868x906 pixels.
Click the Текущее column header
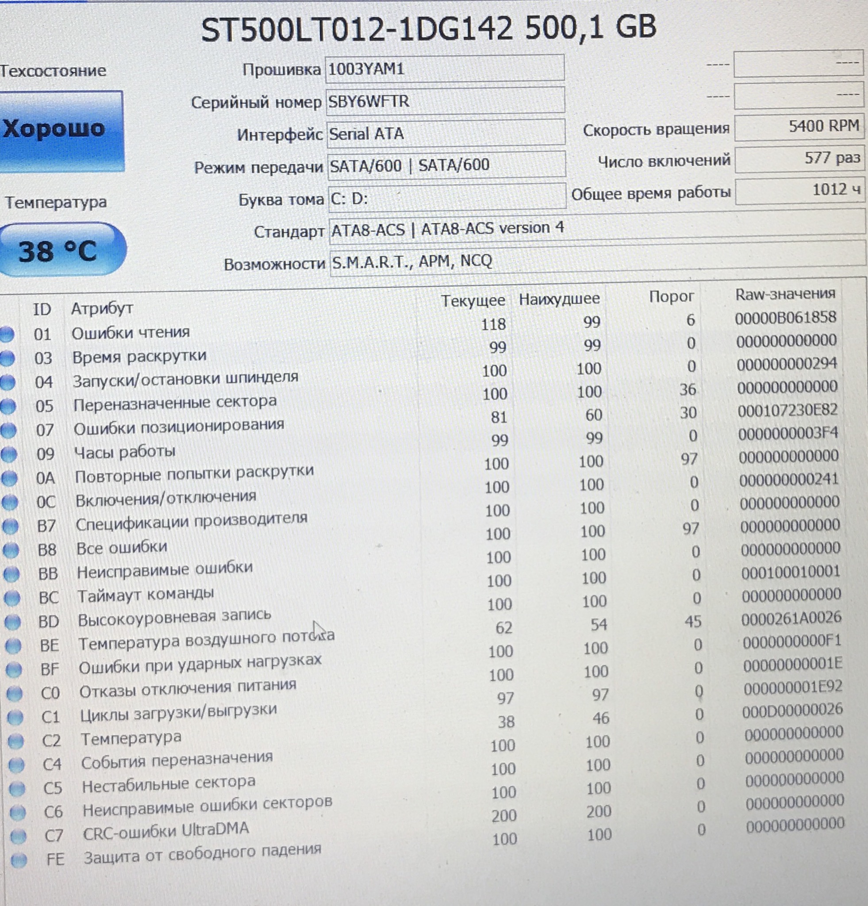click(x=473, y=300)
